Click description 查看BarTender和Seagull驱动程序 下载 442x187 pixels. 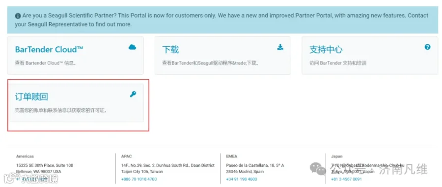[210, 63]
